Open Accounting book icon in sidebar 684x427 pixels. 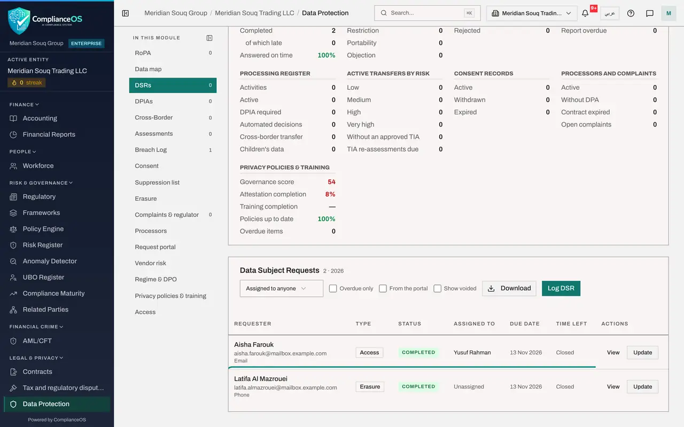pyautogui.click(x=13, y=118)
